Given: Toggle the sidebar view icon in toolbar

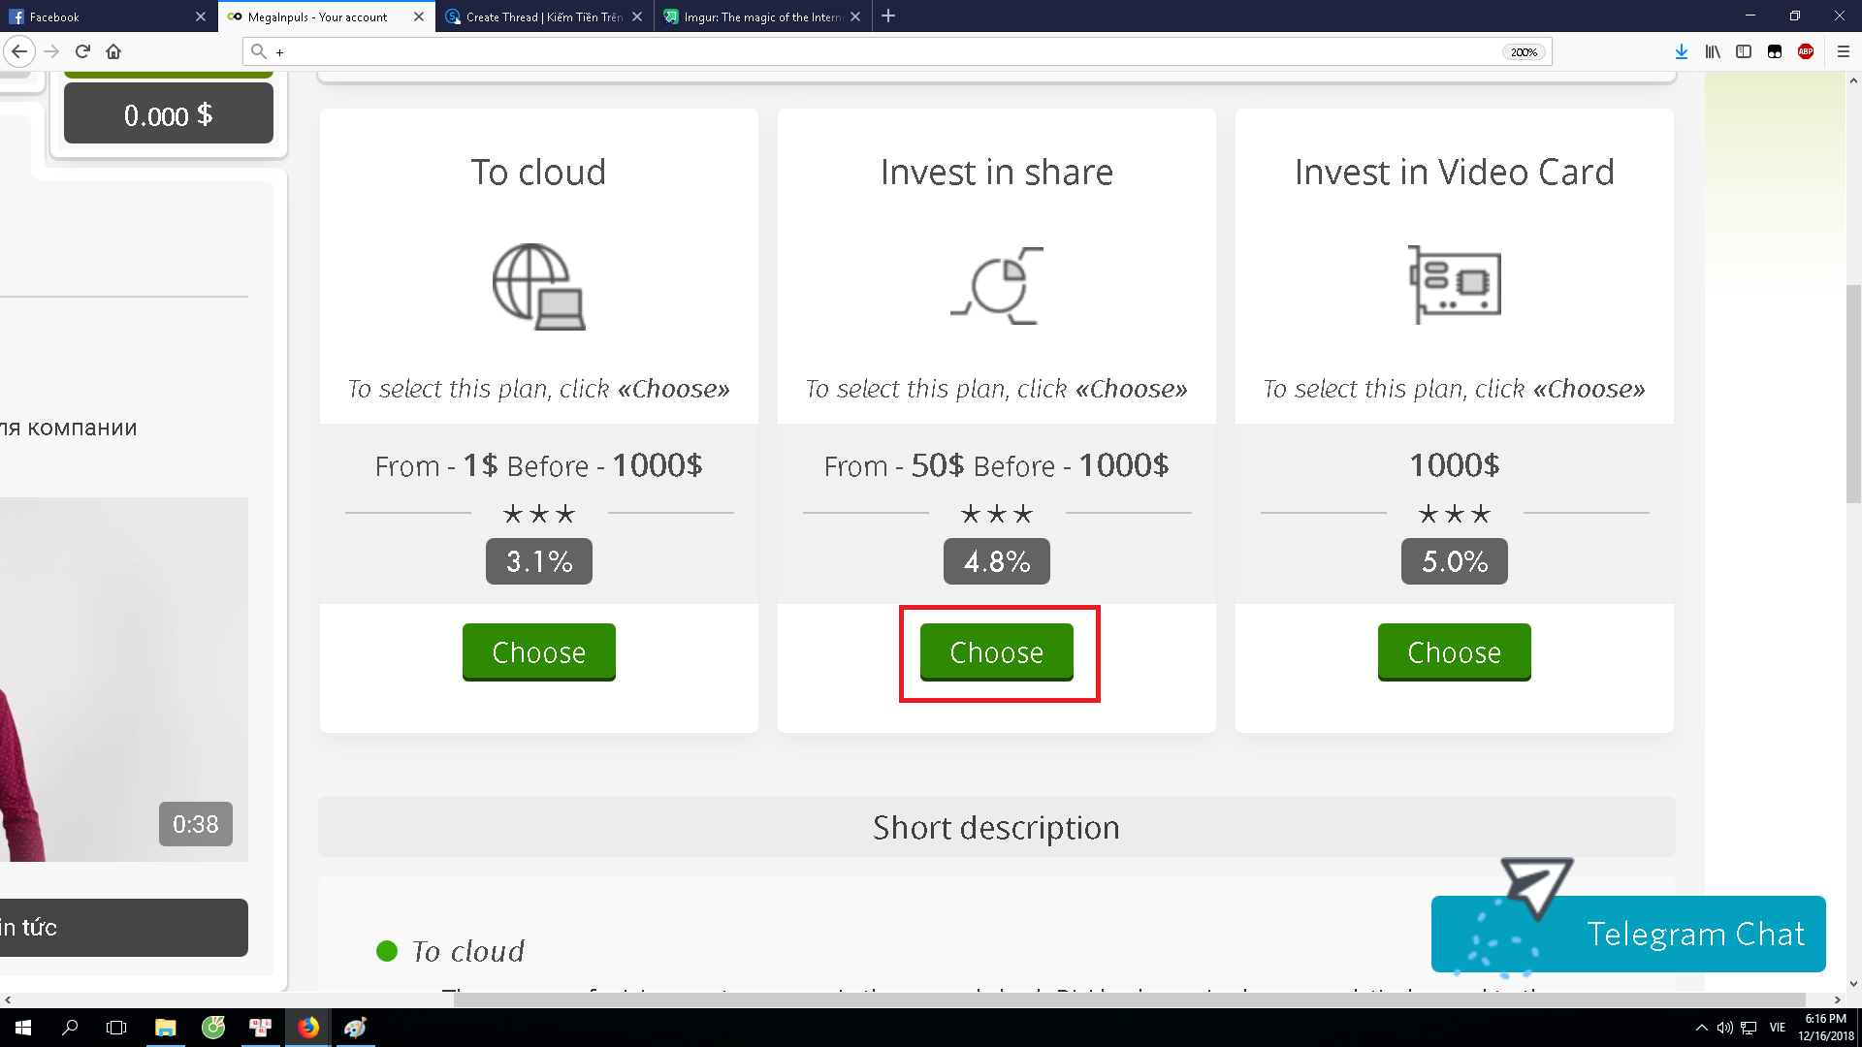Looking at the screenshot, I should [x=1744, y=51].
